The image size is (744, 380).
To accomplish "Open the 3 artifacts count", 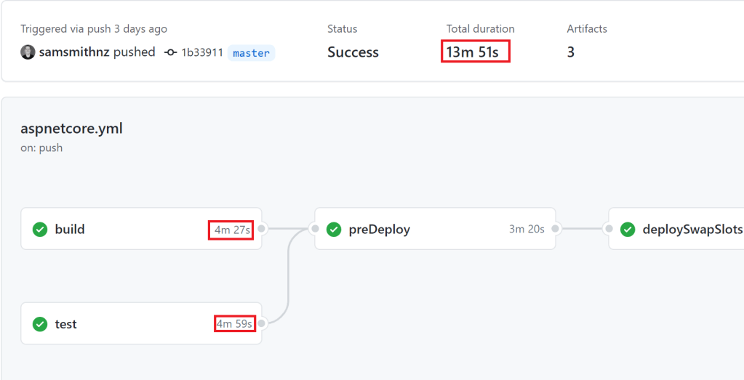I will 571,52.
